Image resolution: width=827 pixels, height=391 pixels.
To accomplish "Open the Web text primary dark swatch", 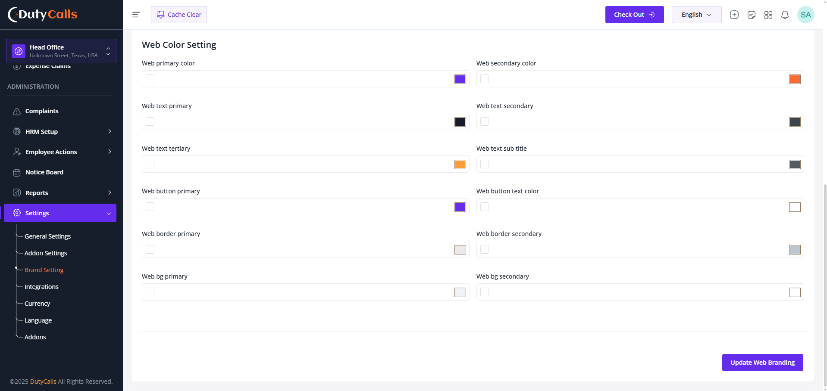I will [x=460, y=122].
